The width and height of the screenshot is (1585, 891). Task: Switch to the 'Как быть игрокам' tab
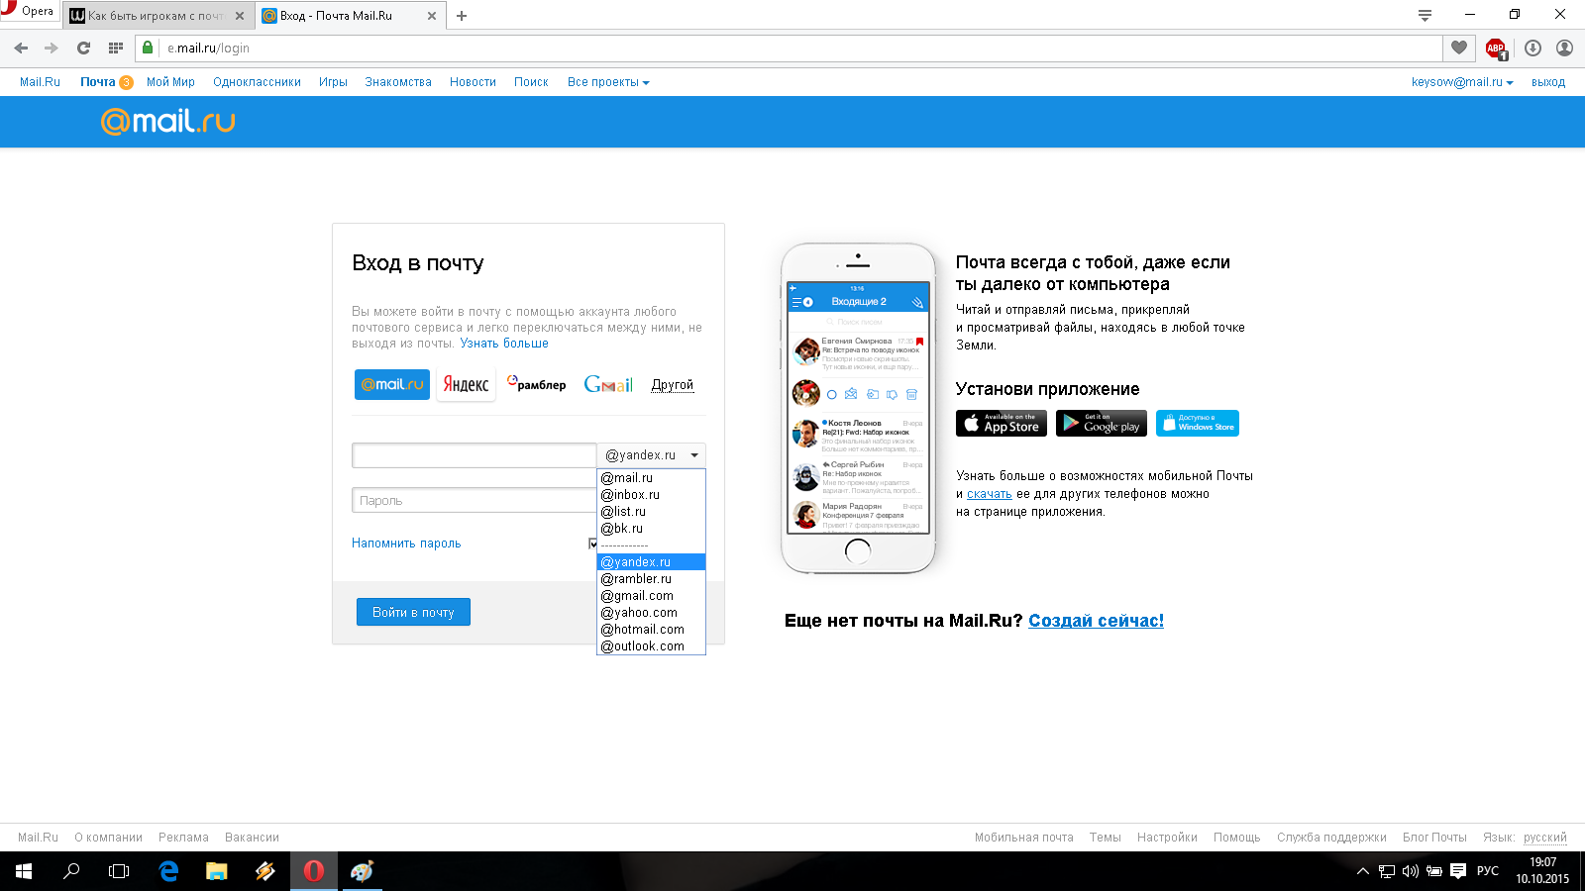[157, 16]
